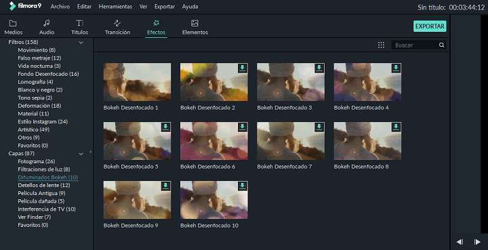Collapse the Capas (87) section
The height and width of the screenshot is (250, 488).
click(x=81, y=154)
